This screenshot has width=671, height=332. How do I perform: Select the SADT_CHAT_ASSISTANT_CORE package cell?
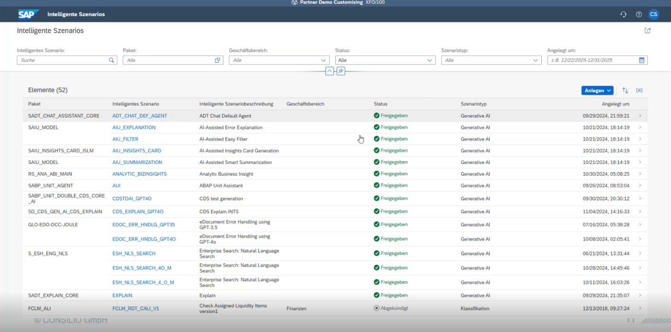pyautogui.click(x=64, y=116)
